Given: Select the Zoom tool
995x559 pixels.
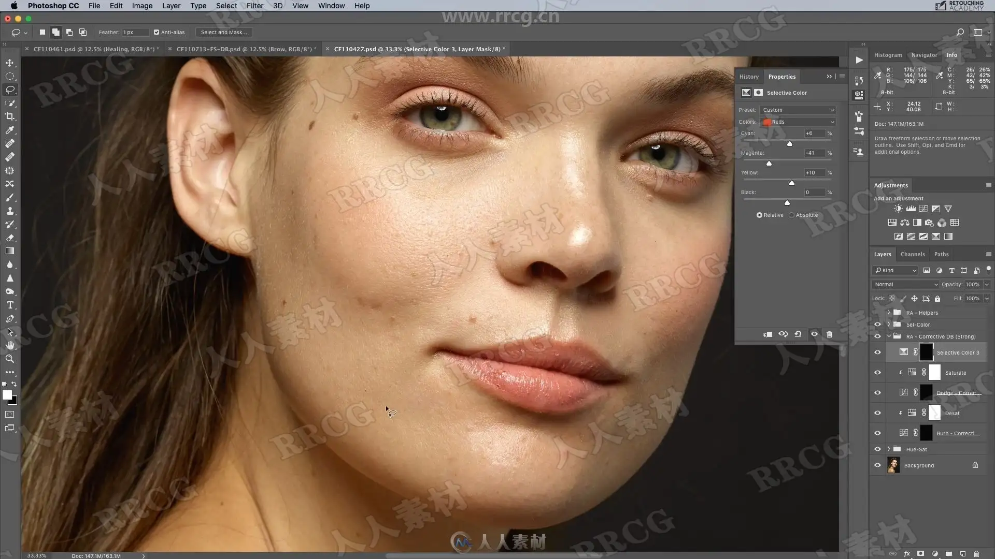Looking at the screenshot, I should point(10,359).
